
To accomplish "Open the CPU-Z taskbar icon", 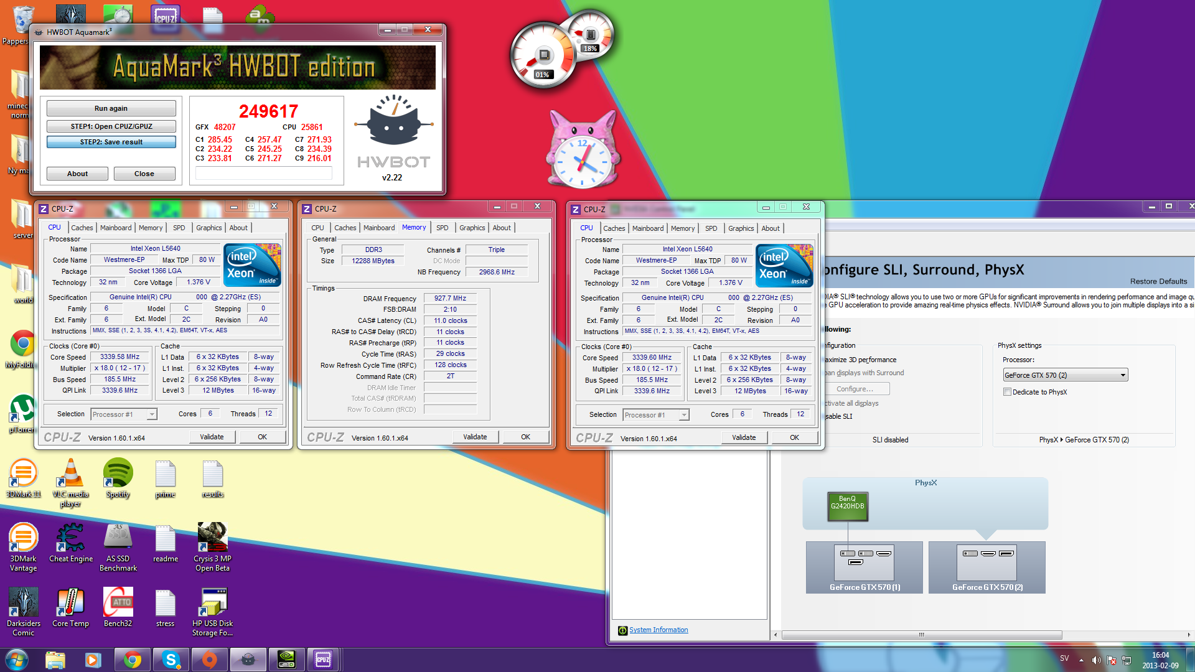I will pos(323,660).
